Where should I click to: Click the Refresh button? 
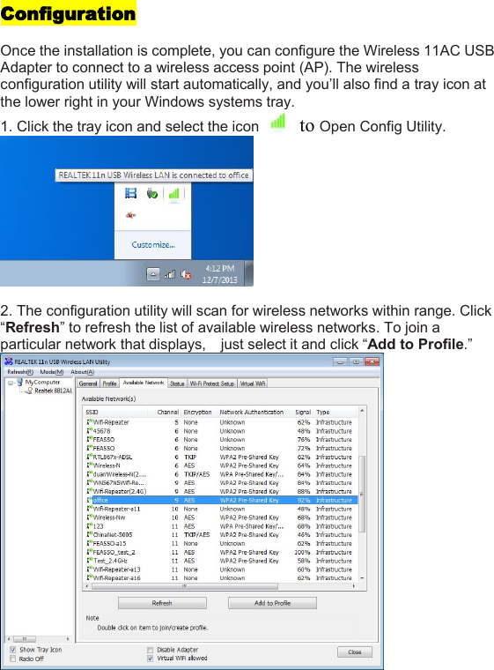(x=162, y=603)
